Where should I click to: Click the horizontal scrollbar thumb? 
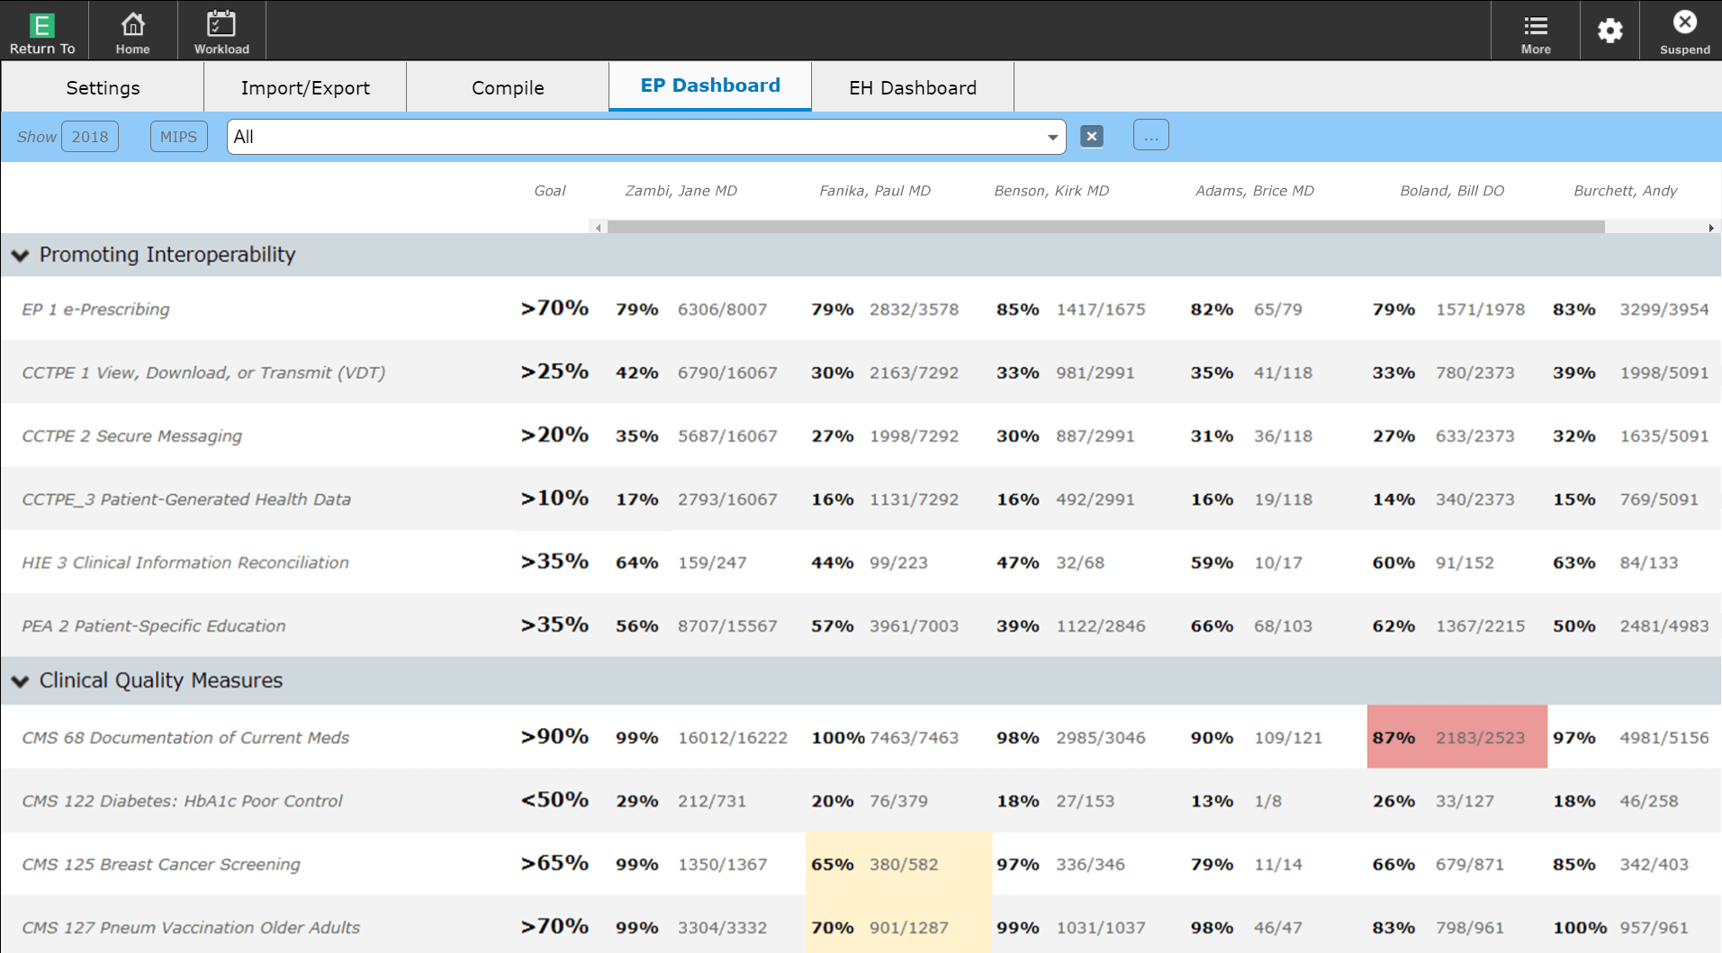click(x=1105, y=228)
